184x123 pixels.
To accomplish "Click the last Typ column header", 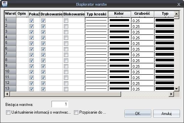I will tap(164, 14).
